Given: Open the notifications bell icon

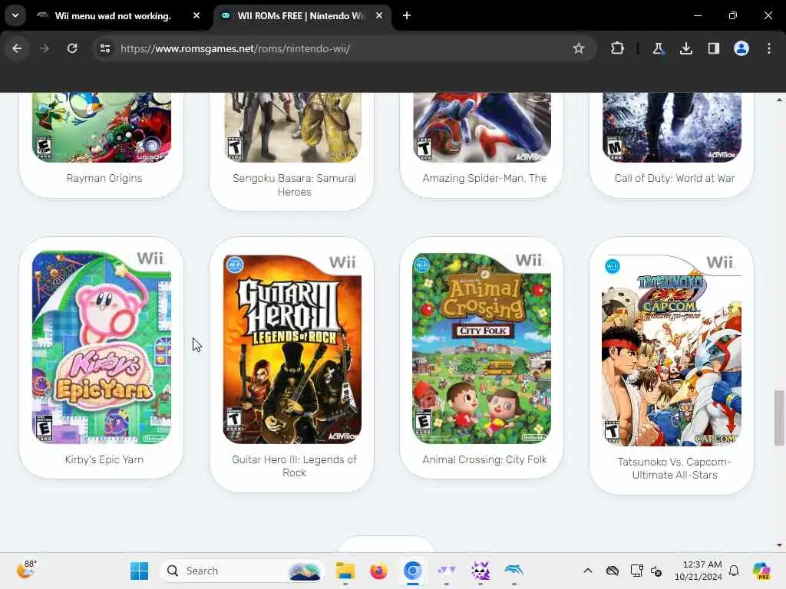Looking at the screenshot, I should (734, 571).
